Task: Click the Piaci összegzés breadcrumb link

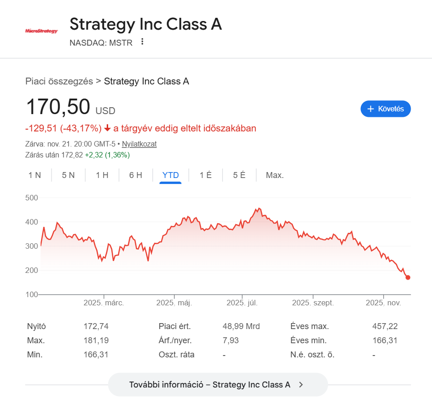Action: pyautogui.click(x=59, y=82)
